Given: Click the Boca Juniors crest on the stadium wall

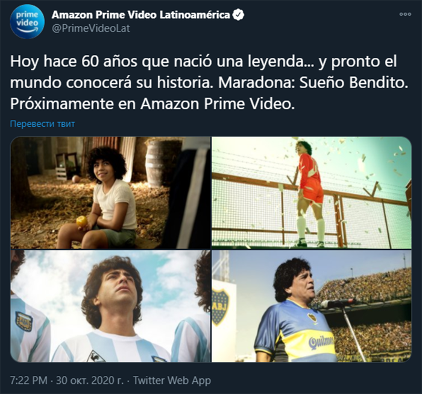Looking at the screenshot, I should (x=221, y=306).
